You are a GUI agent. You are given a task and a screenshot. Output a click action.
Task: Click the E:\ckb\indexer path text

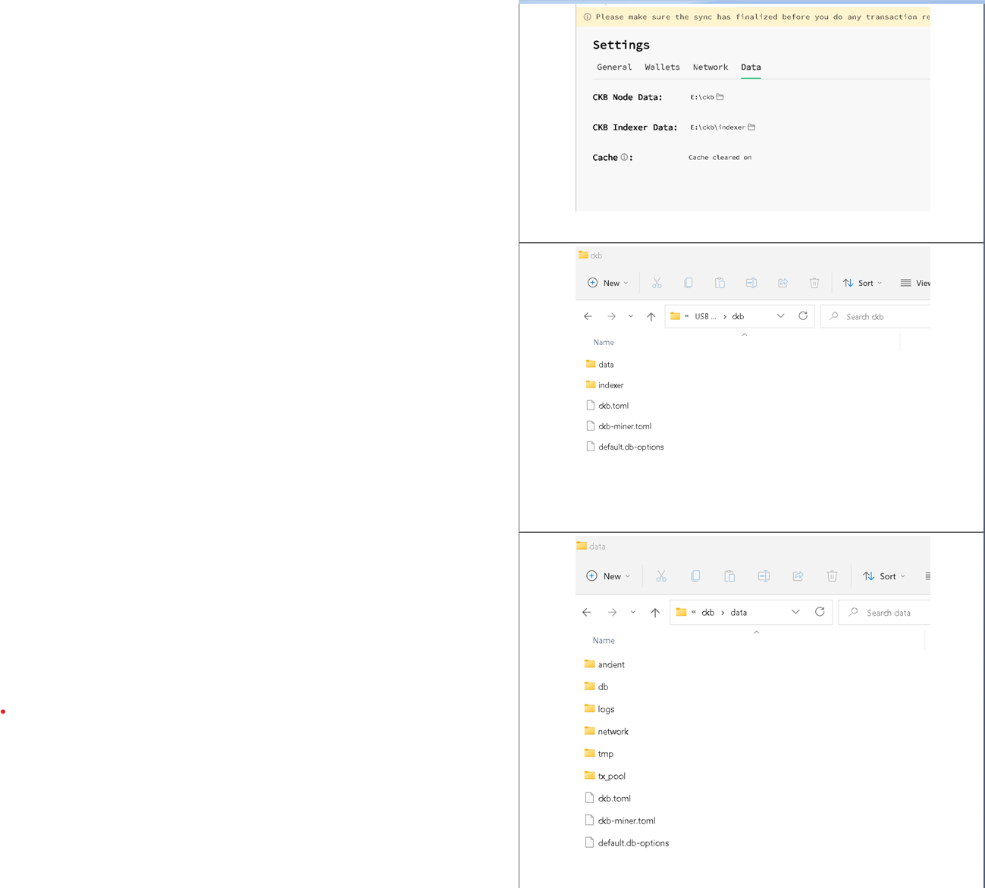tap(717, 127)
